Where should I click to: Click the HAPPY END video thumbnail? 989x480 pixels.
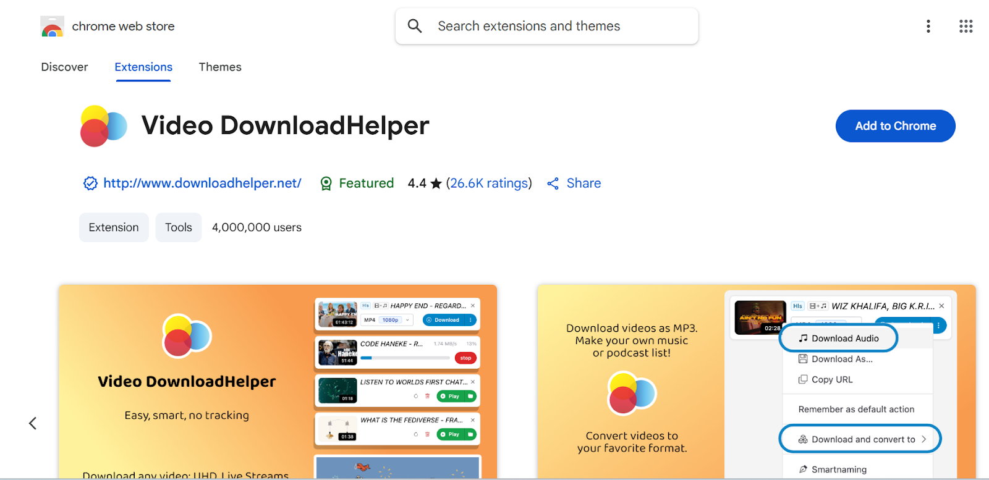click(x=337, y=314)
